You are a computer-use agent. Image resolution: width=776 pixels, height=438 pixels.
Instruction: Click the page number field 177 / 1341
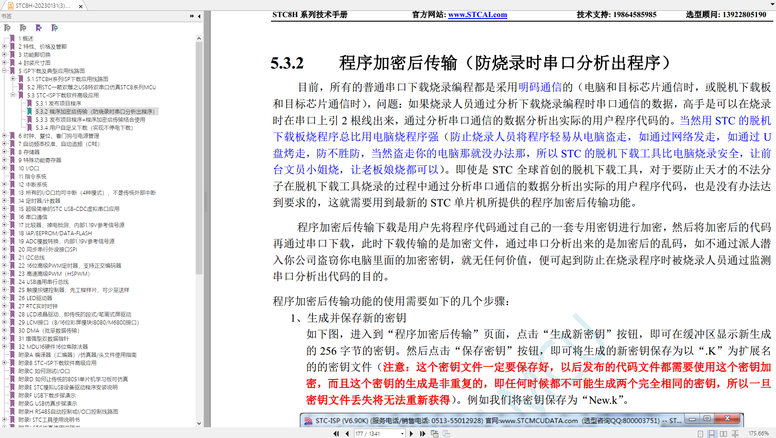[x=377, y=433]
